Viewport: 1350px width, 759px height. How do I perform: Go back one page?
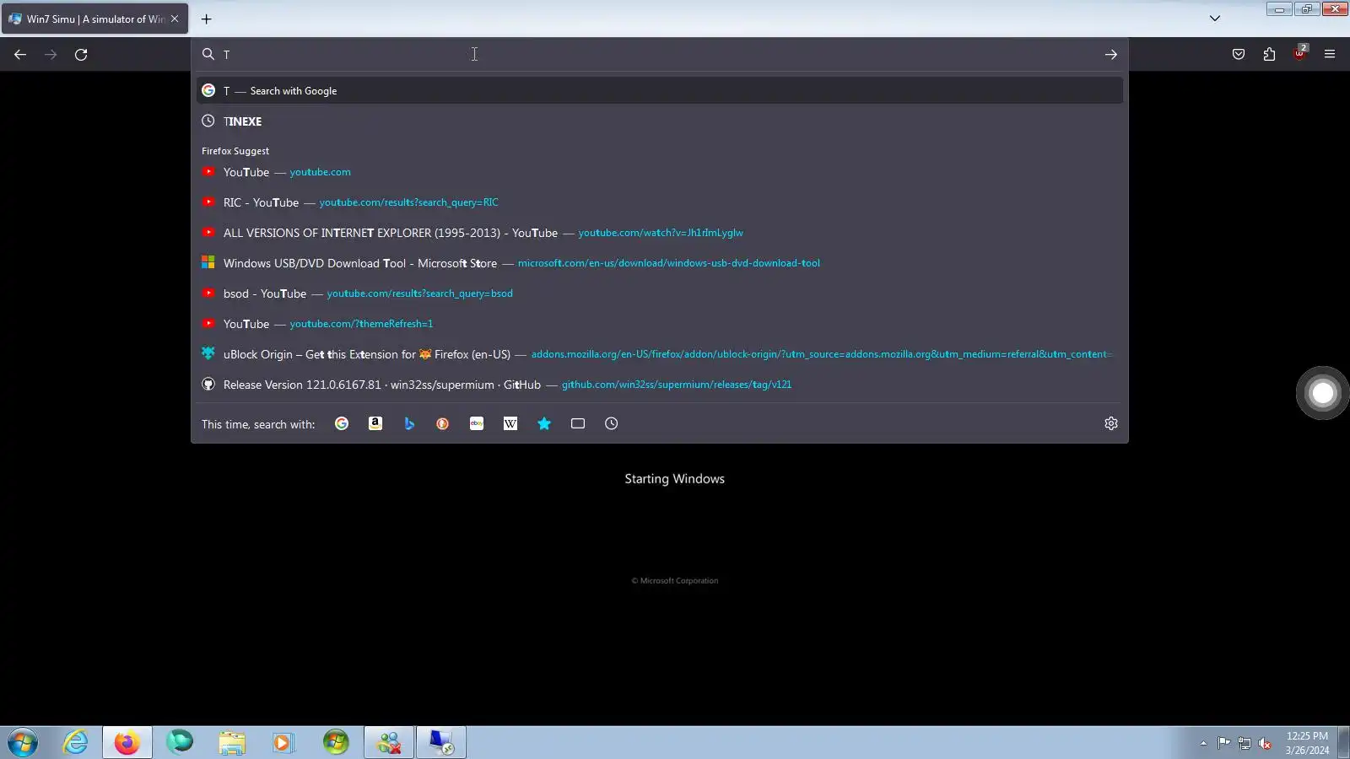click(x=20, y=55)
